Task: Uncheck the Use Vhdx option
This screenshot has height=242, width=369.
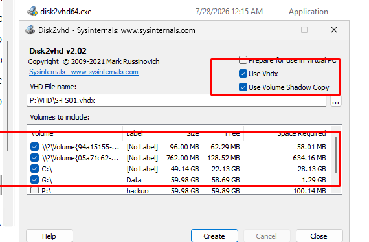Action: coord(243,74)
